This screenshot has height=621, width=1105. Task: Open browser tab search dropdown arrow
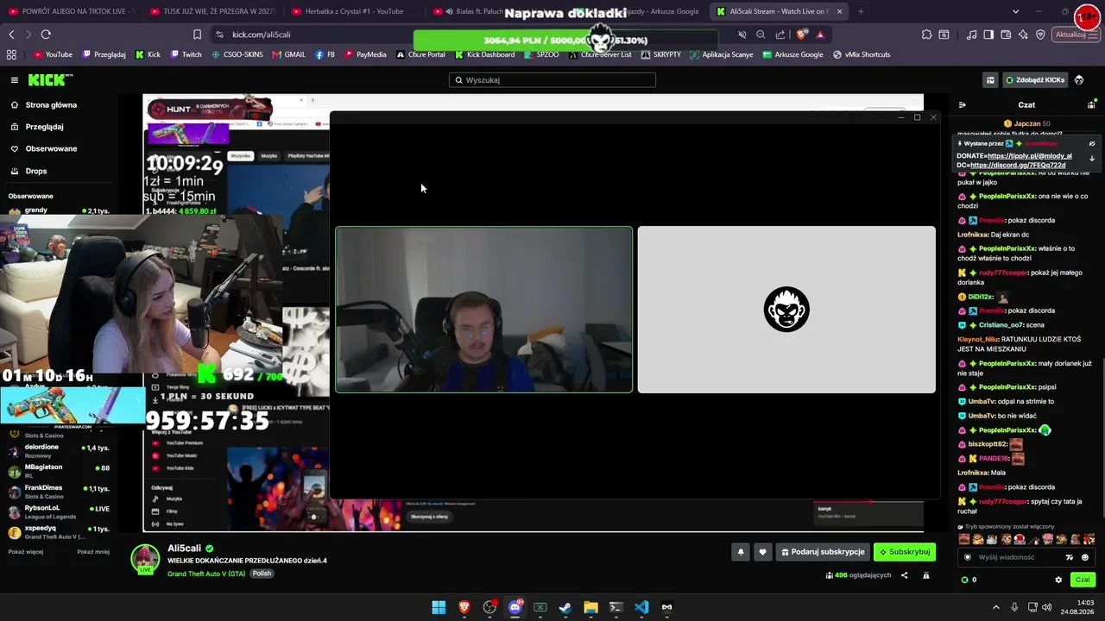pyautogui.click(x=1015, y=11)
